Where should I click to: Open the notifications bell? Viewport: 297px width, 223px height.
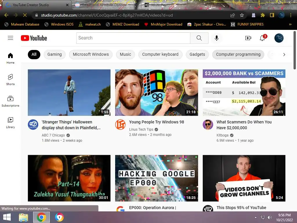point(262,38)
